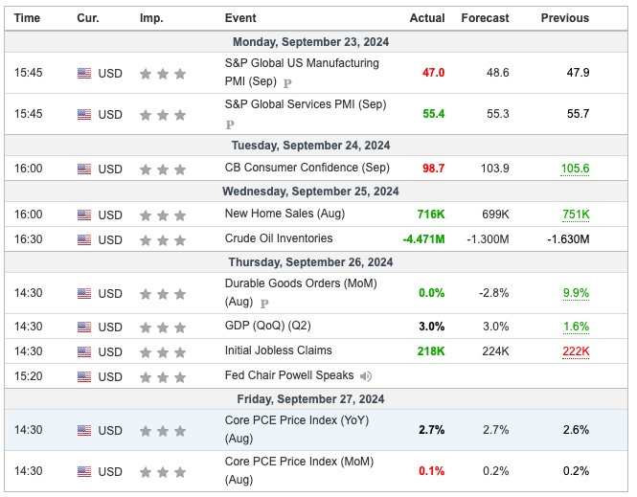Viewport: 637px width, 497px height.
Task: Open the Core PCE Price Index (YoY) event
Action: [297, 429]
